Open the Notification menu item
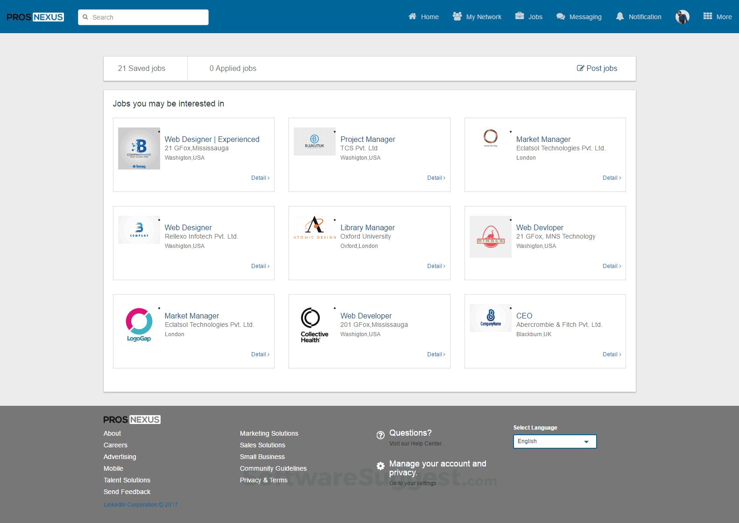This screenshot has width=739, height=523. coord(639,17)
